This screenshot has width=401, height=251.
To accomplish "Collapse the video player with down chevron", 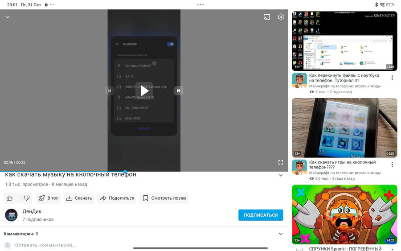I will point(8,17).
